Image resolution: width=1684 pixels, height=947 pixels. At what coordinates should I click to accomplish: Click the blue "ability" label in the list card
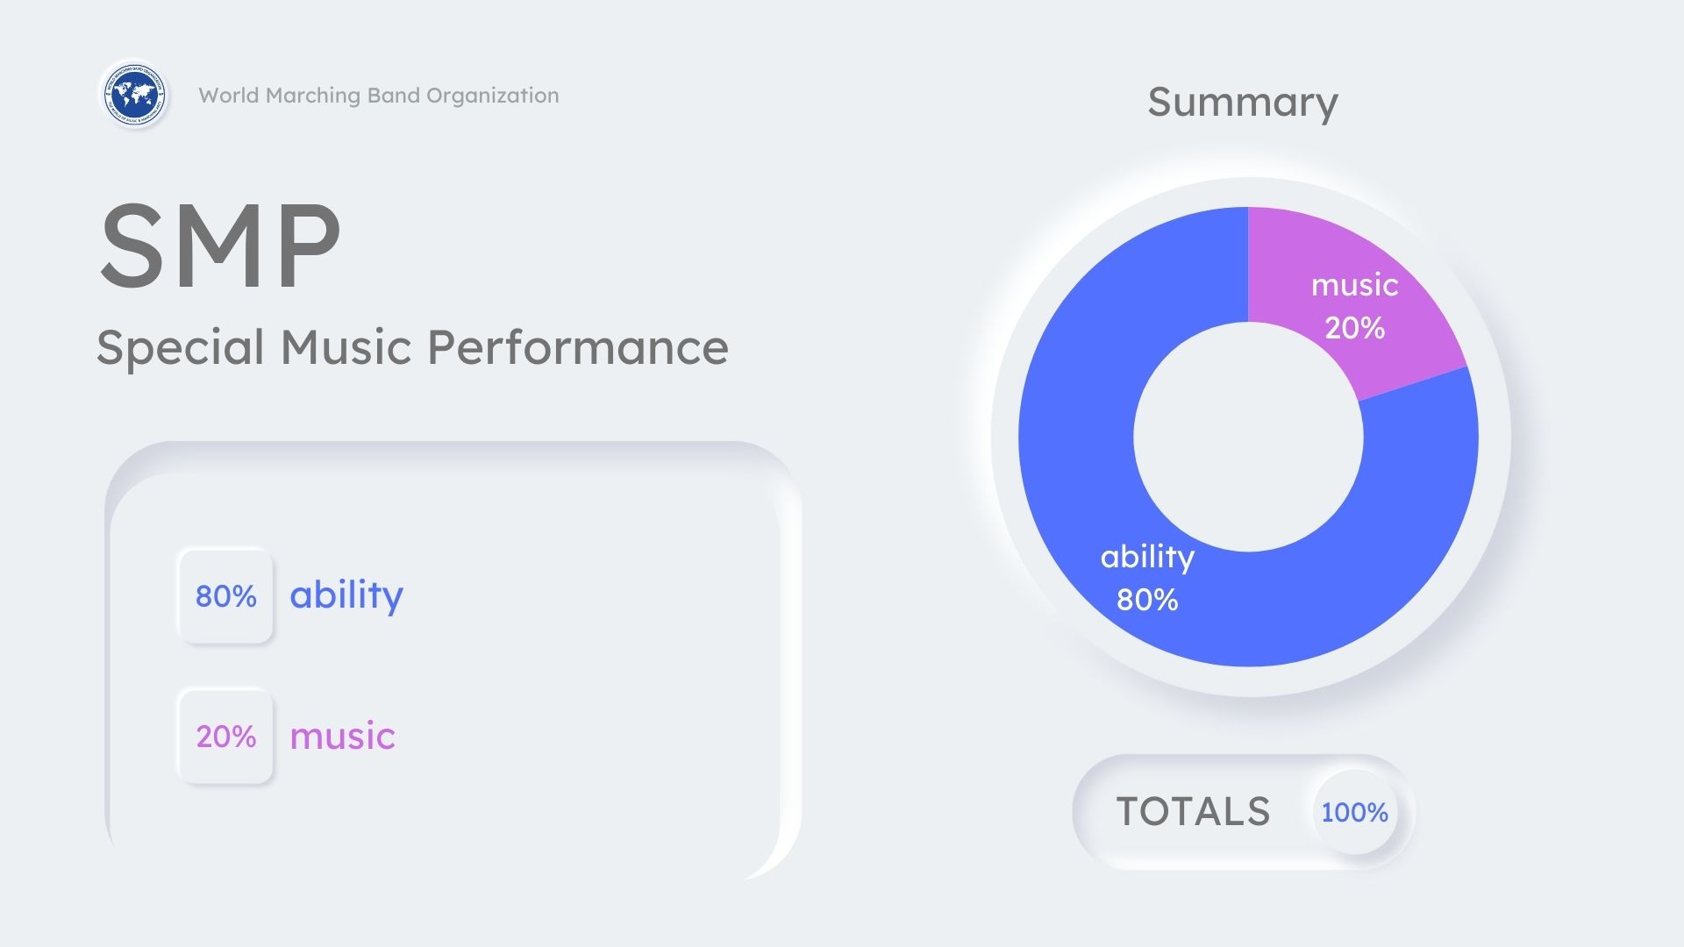346,595
